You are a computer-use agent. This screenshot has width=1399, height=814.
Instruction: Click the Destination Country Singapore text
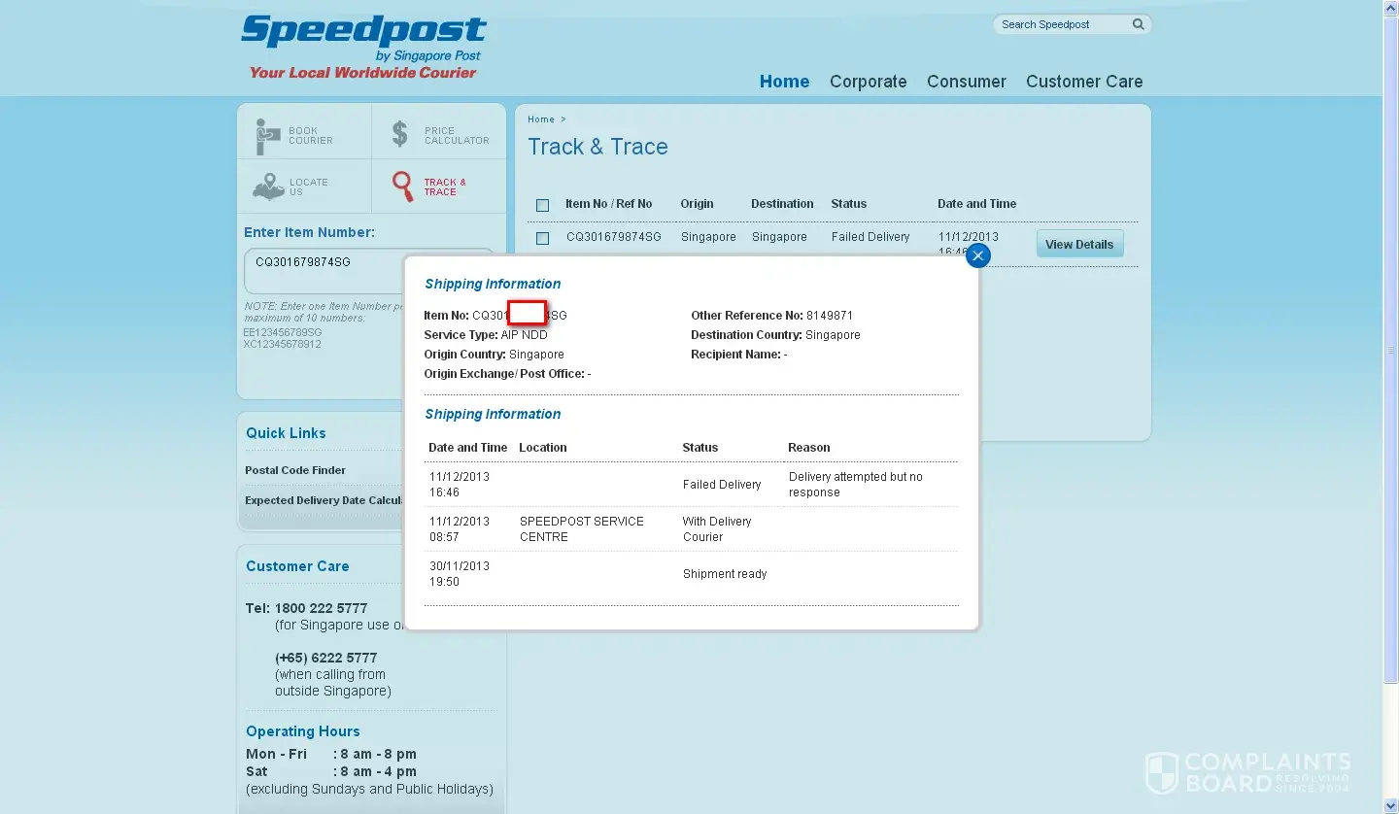click(x=775, y=335)
